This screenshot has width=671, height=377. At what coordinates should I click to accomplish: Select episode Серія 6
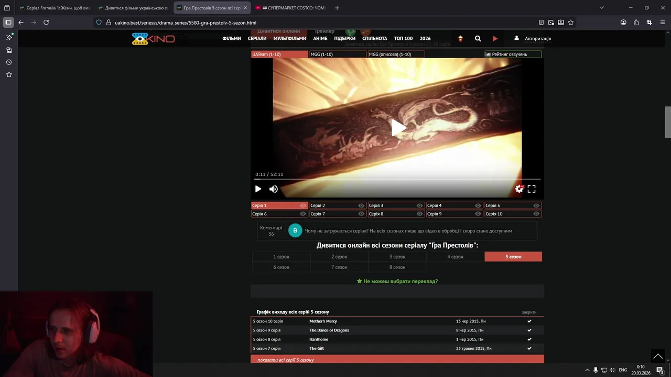pos(279,214)
